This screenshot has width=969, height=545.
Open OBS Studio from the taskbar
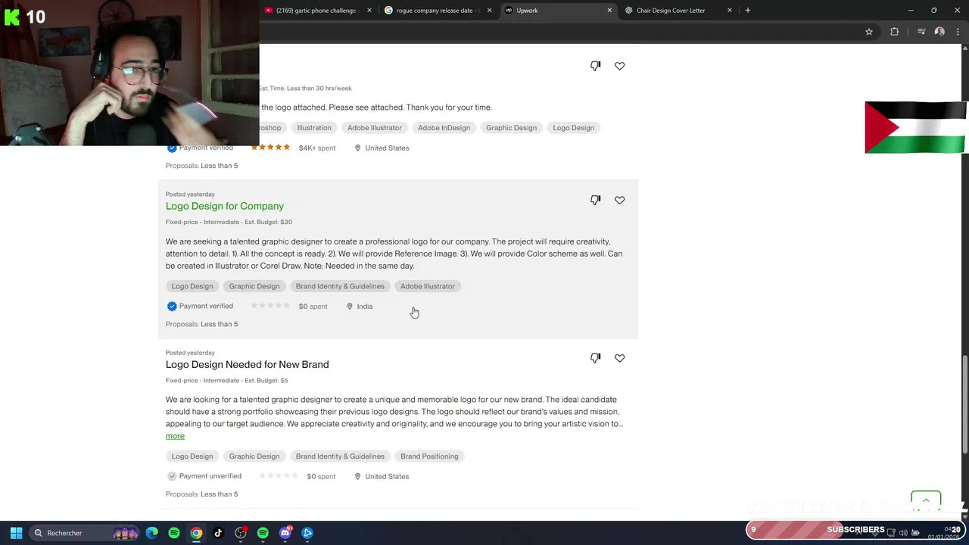pos(241,533)
